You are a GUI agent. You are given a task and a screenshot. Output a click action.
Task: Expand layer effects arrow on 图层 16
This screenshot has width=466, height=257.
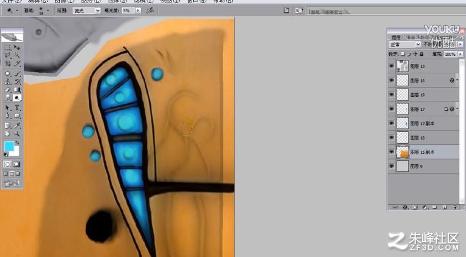click(457, 80)
